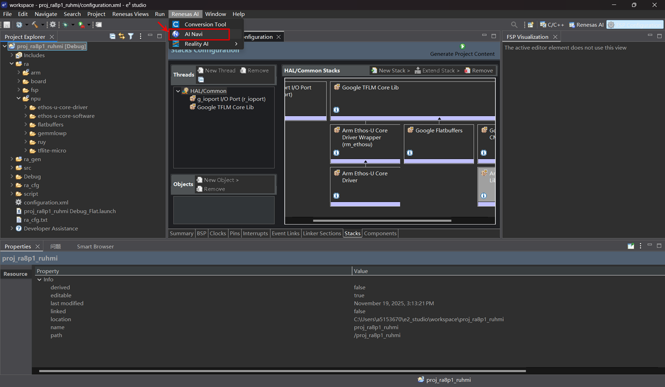Click the Run launch icon in toolbar
Screen dimensions: 665x387
point(82,25)
